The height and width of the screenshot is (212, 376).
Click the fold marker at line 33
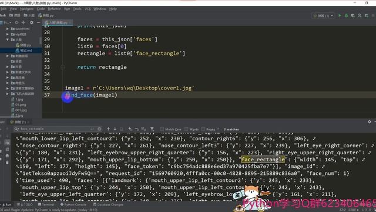[x=63, y=67]
